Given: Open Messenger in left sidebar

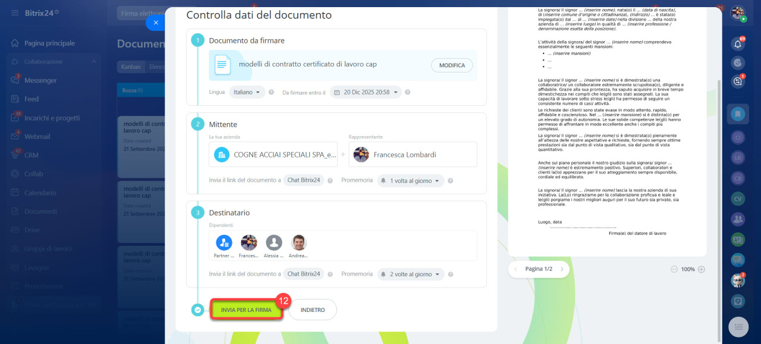Looking at the screenshot, I should [x=40, y=80].
